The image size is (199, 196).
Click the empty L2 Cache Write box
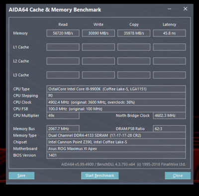click(x=99, y=61)
